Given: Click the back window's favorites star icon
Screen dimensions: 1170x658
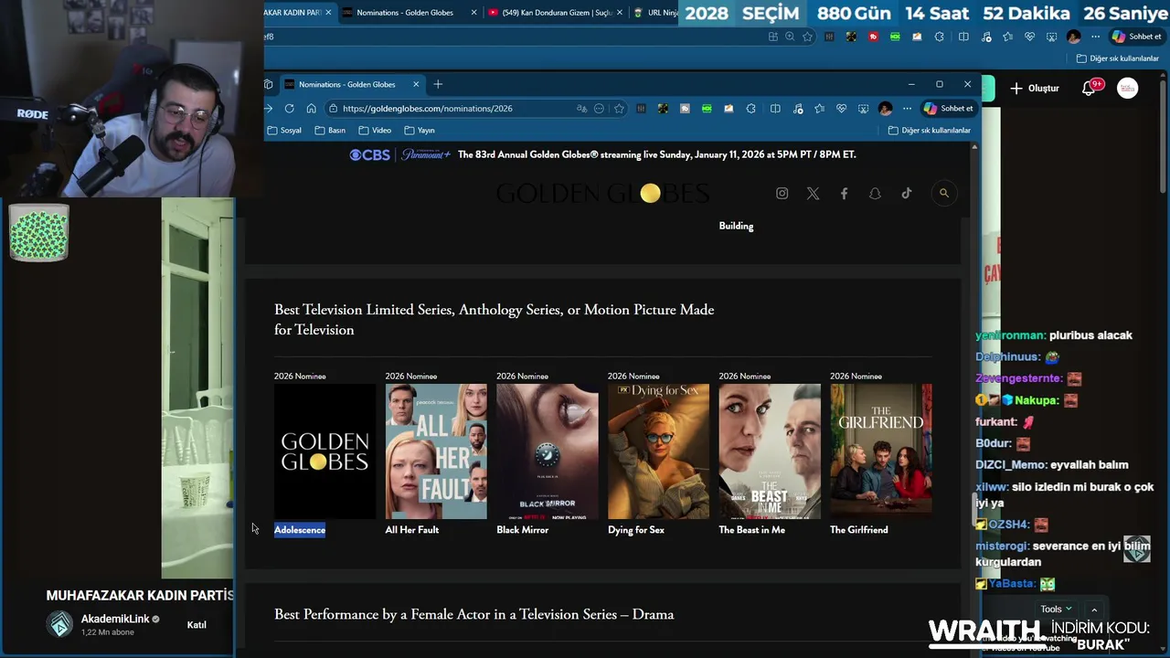Looking at the screenshot, I should coord(807,37).
